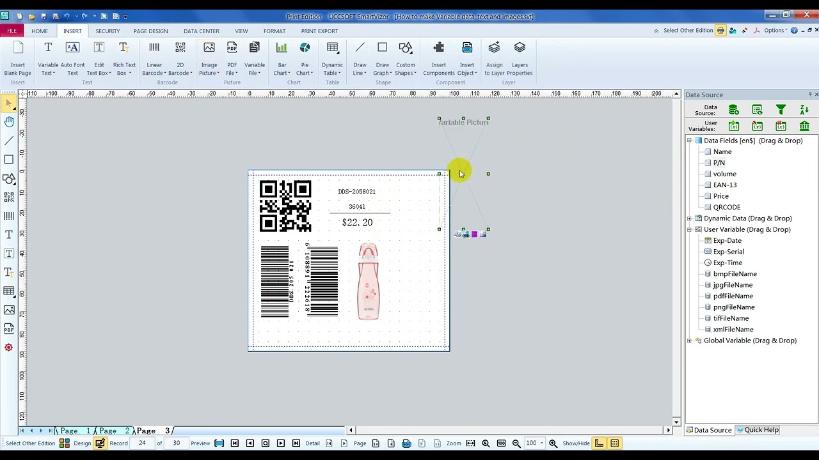Choose Auto Font Text tool in ribbon
Screen dimensions: 819x460
click(72, 59)
